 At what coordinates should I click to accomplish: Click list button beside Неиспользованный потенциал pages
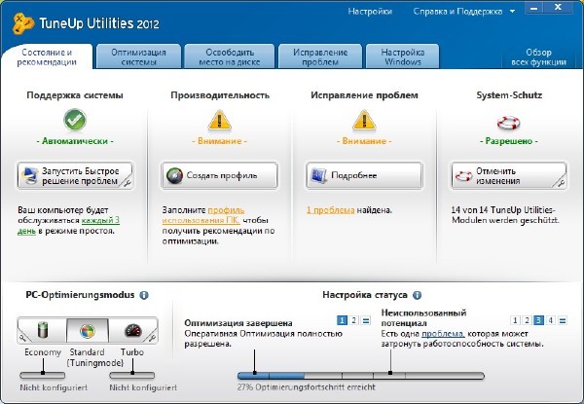tap(563, 320)
